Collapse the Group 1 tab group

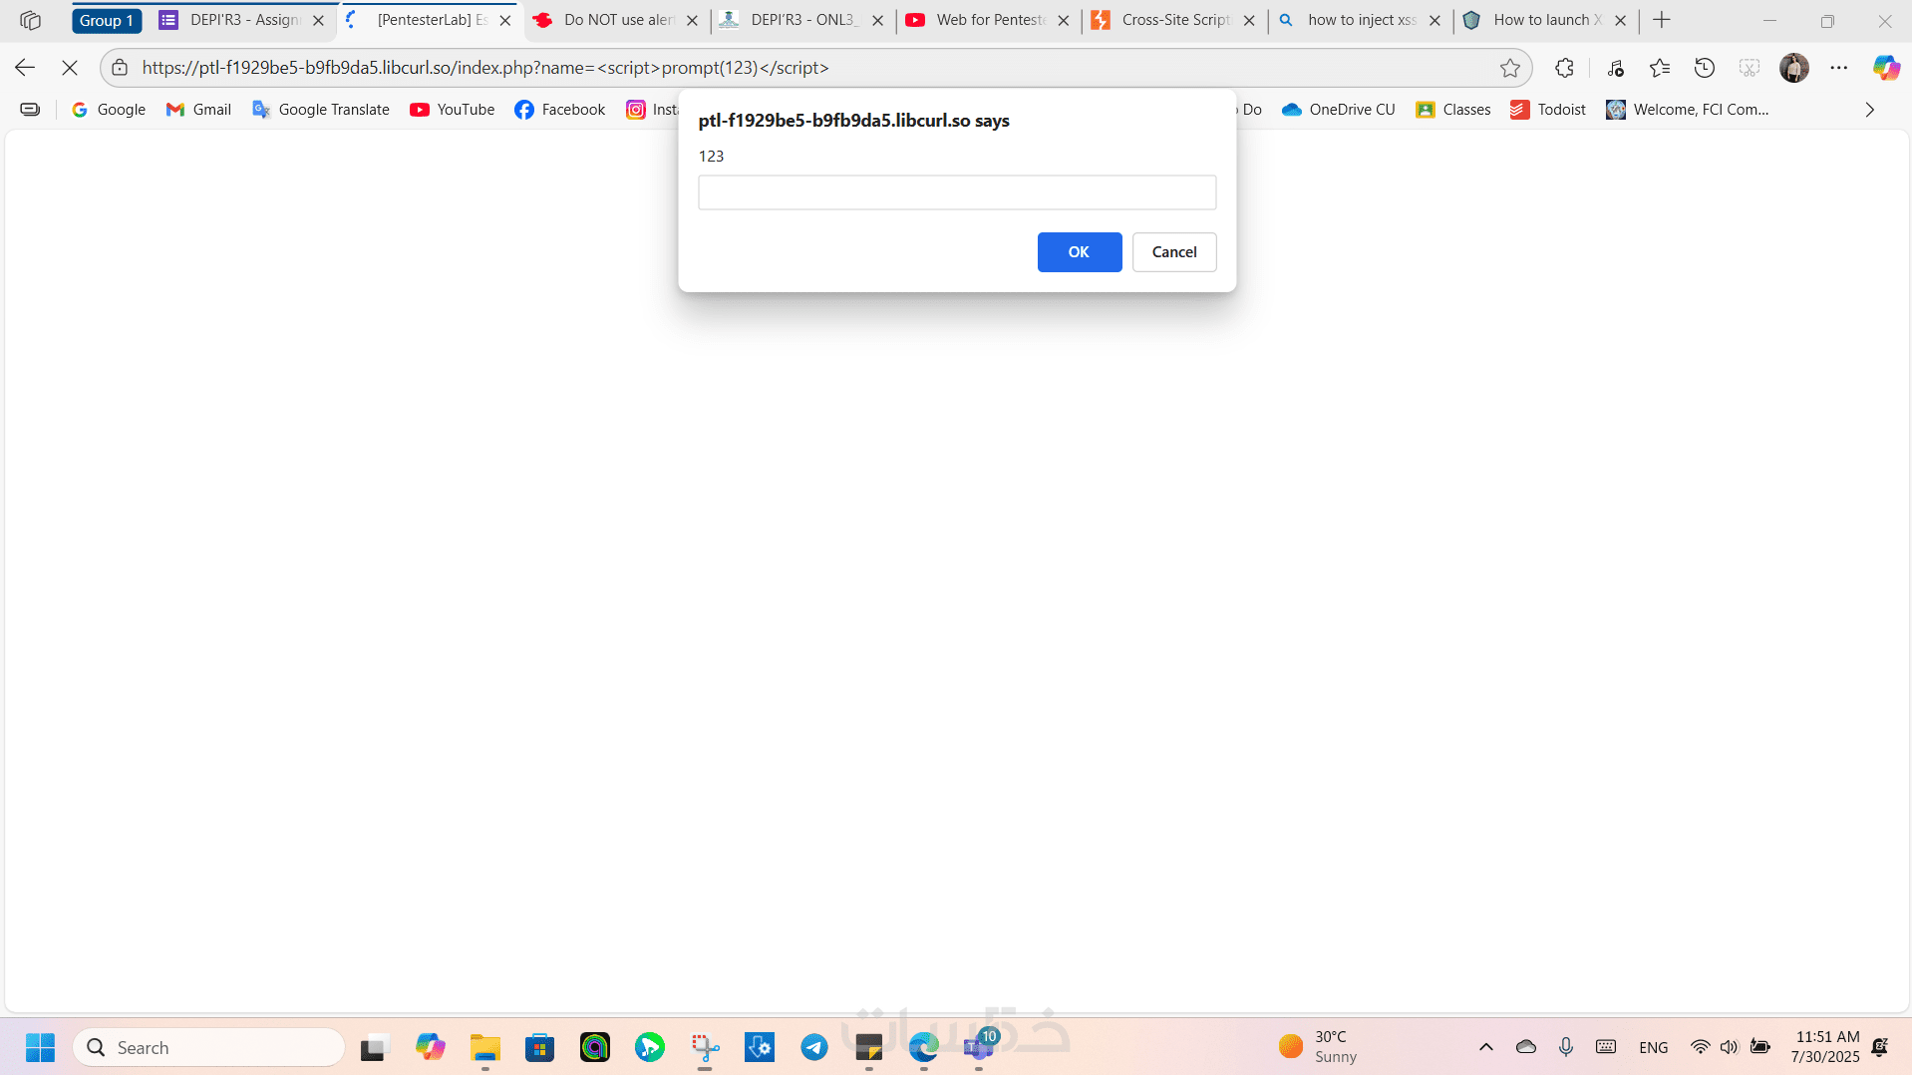(x=107, y=20)
